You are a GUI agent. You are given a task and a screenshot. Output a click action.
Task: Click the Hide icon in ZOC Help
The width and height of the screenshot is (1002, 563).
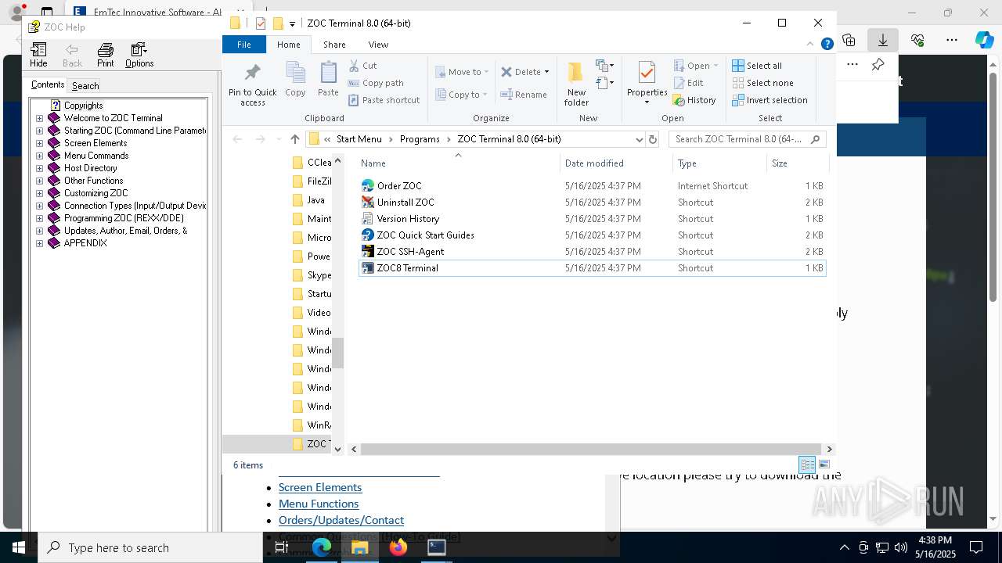[x=38, y=55]
